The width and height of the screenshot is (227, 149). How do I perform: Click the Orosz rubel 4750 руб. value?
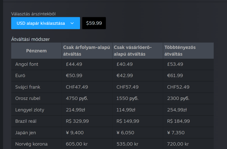(77, 98)
